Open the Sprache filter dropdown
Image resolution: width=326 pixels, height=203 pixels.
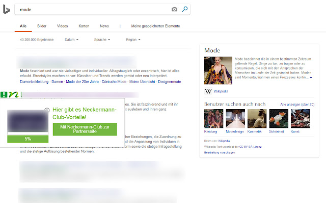(x=102, y=40)
